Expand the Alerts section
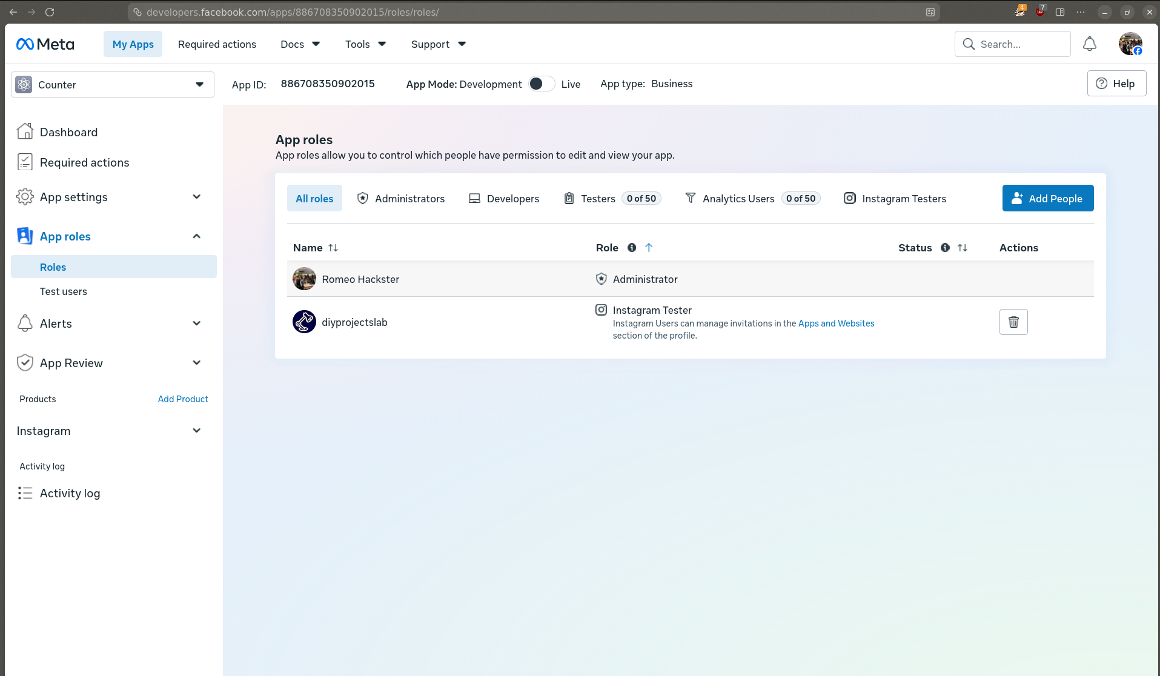The width and height of the screenshot is (1160, 676). pyautogui.click(x=196, y=323)
